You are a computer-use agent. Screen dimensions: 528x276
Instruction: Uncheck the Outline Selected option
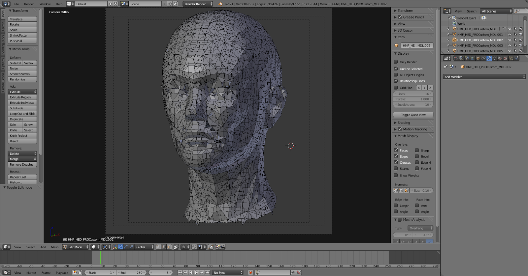point(396,69)
